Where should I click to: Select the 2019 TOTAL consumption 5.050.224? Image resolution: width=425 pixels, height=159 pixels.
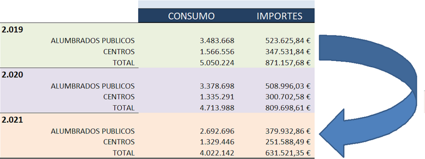tap(217, 63)
